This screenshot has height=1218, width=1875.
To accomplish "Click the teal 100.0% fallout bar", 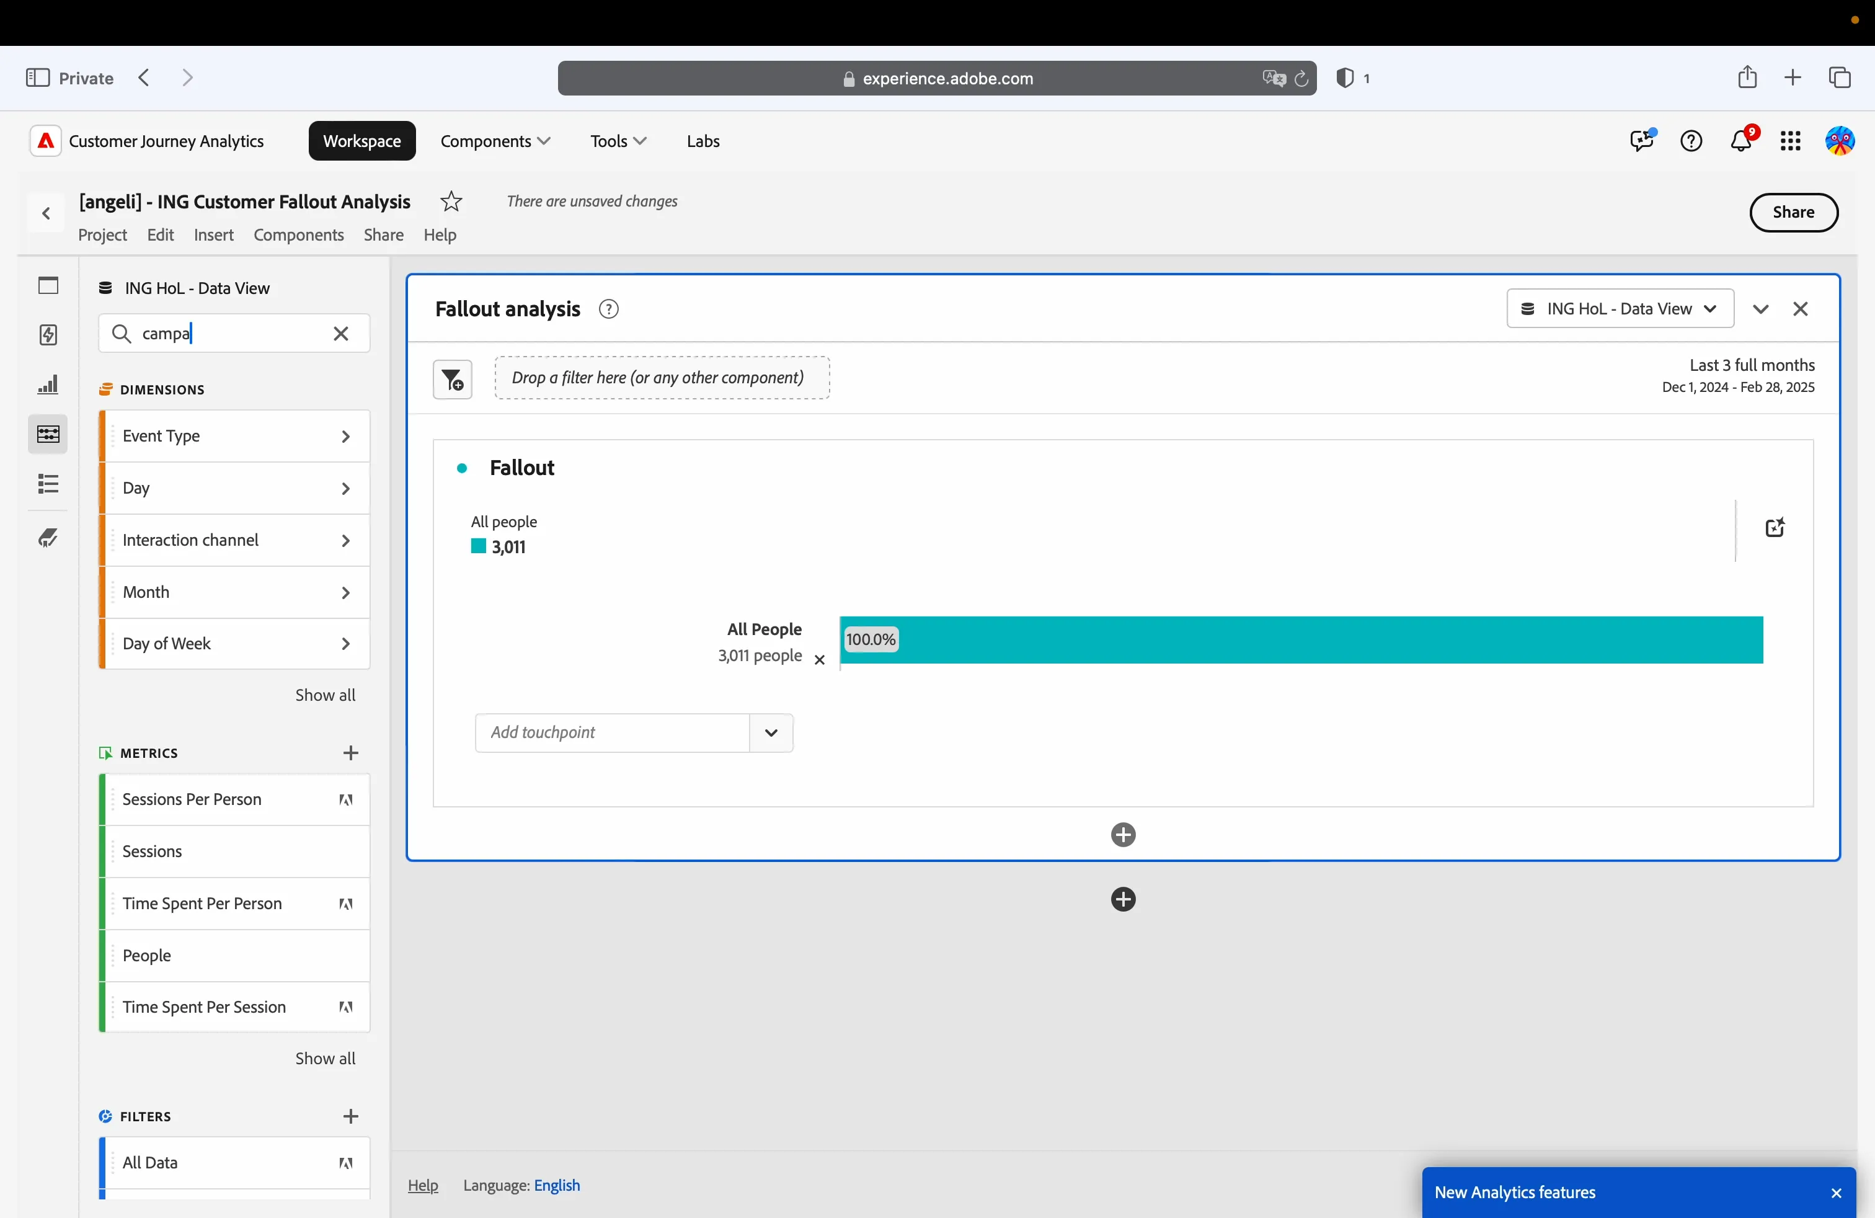I will [1301, 640].
